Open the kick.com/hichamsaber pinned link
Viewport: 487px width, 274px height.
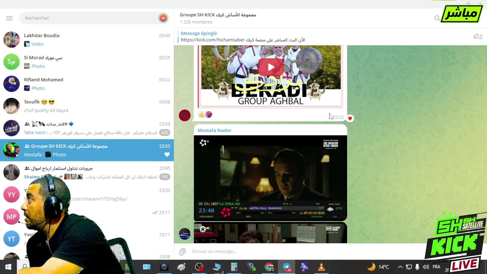click(x=213, y=40)
